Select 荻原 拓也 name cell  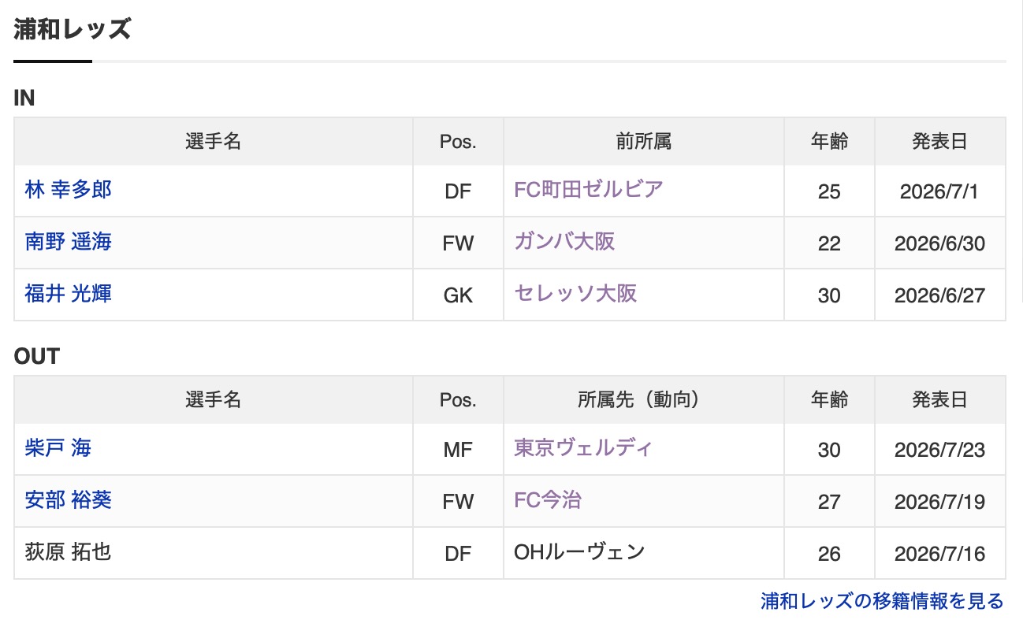pyautogui.click(x=214, y=553)
